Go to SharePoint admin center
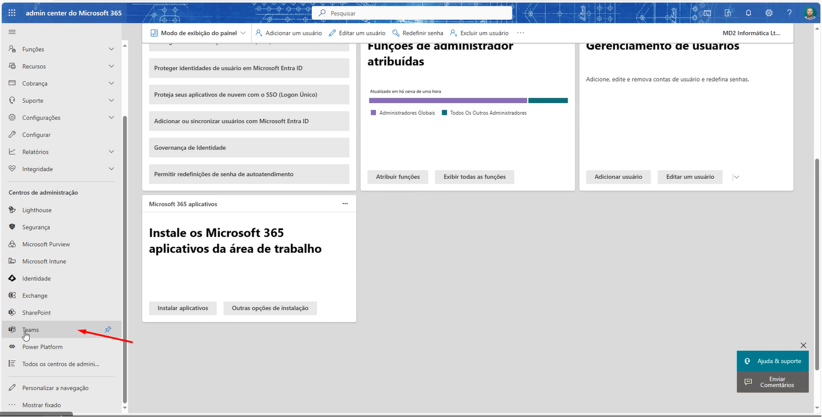822x417 pixels. click(36, 313)
